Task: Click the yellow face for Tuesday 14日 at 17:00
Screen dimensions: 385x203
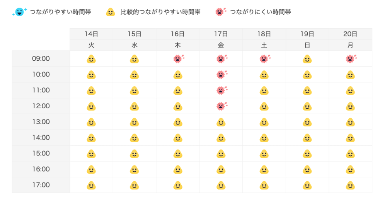Action: [91, 185]
